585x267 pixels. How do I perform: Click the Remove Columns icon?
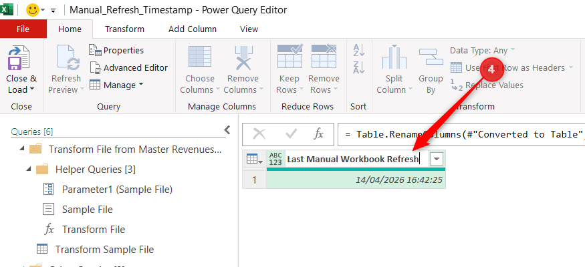click(243, 57)
